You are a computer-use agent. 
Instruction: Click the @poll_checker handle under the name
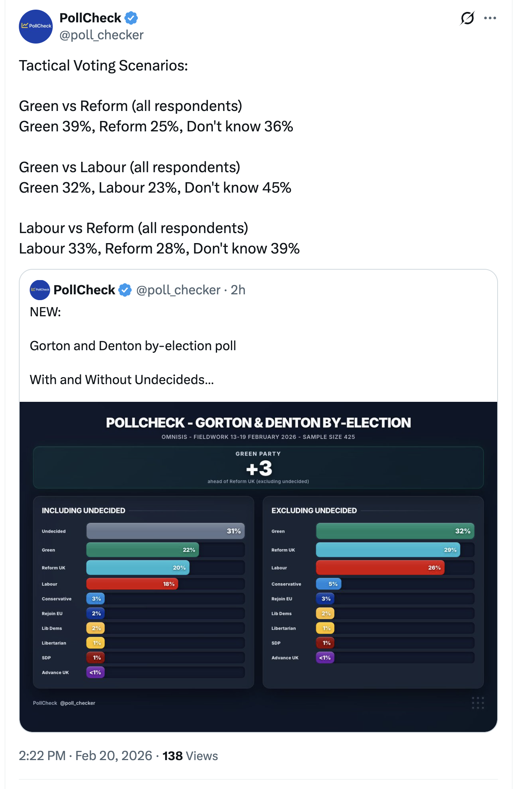pos(101,35)
